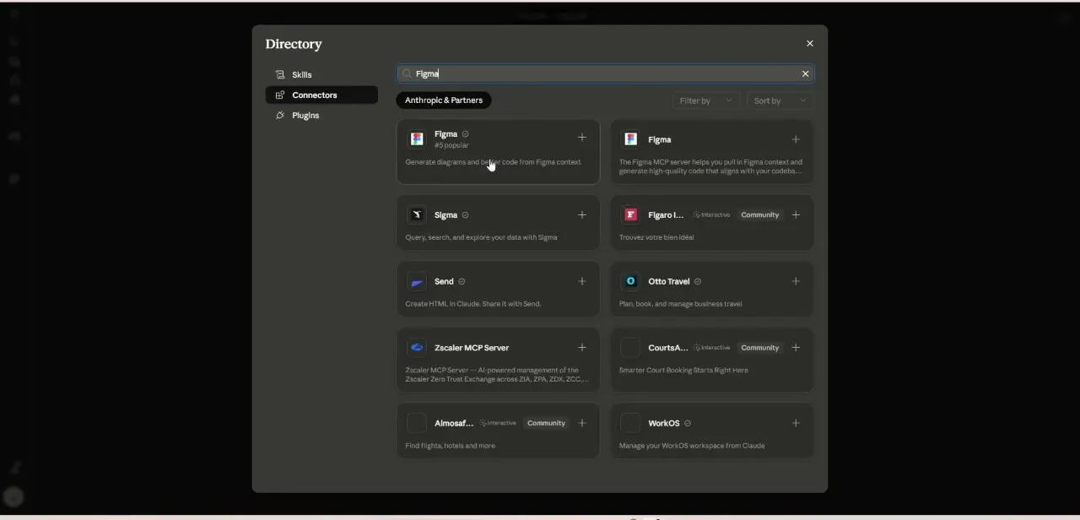Click the Directory dialog heading
The height and width of the screenshot is (520, 1080).
tap(294, 44)
